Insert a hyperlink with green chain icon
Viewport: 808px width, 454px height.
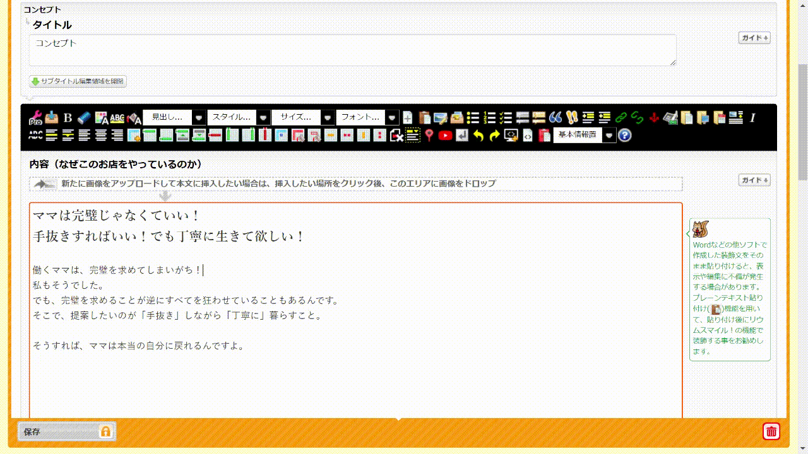pos(621,118)
